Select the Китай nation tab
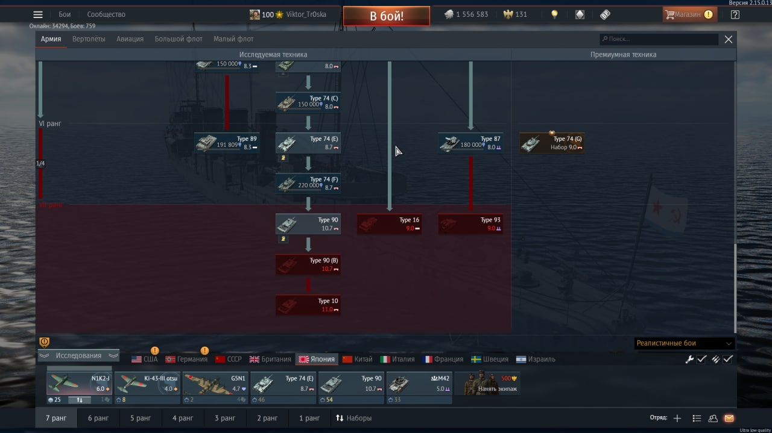This screenshot has width=772, height=433. [358, 359]
